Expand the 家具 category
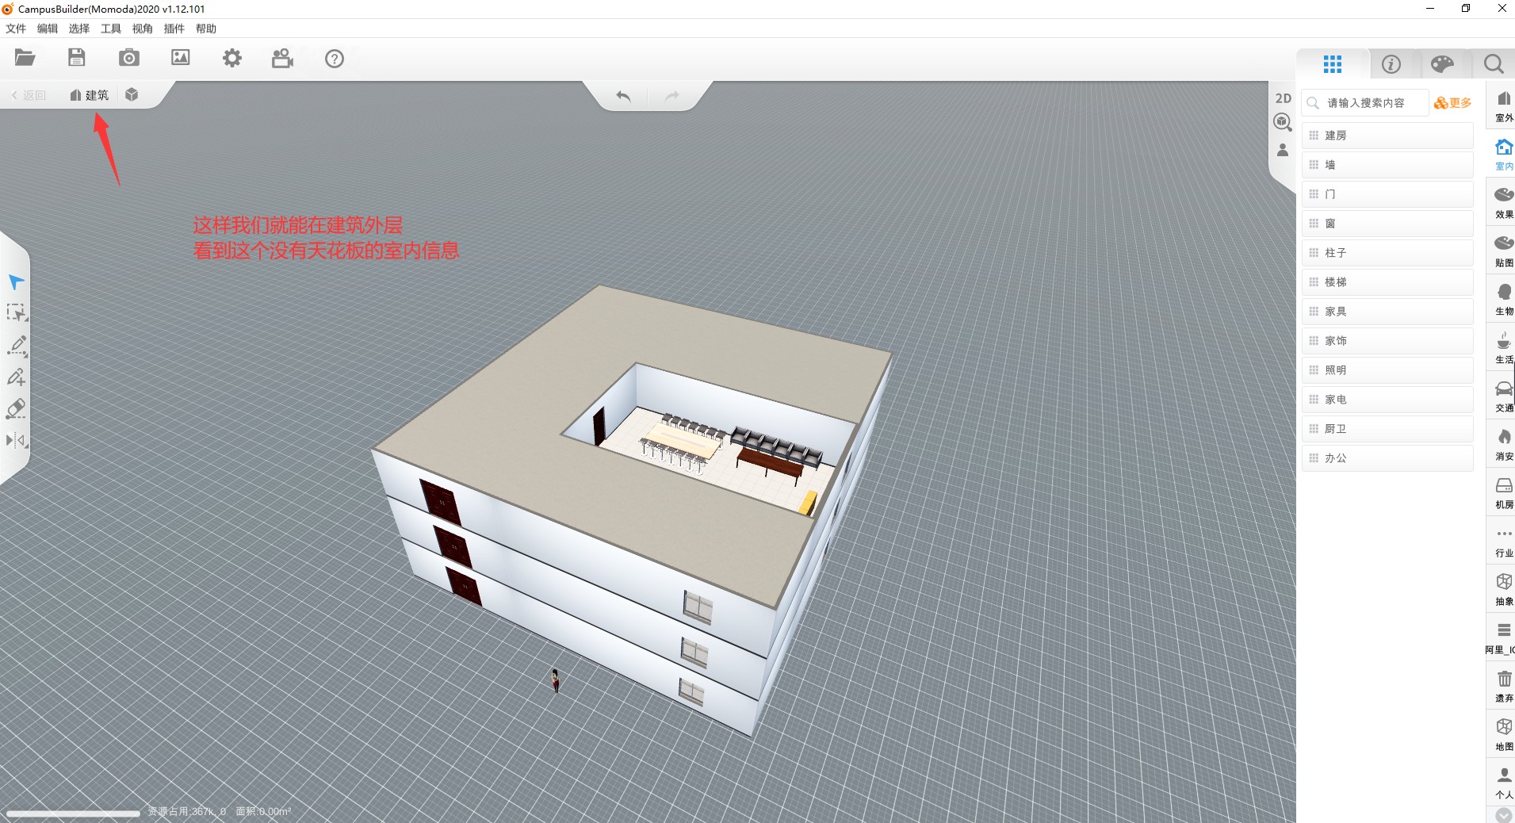 point(1387,312)
